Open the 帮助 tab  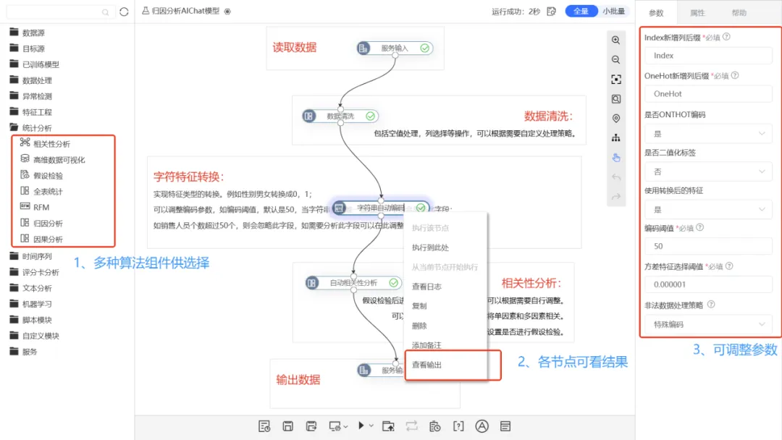click(x=739, y=13)
